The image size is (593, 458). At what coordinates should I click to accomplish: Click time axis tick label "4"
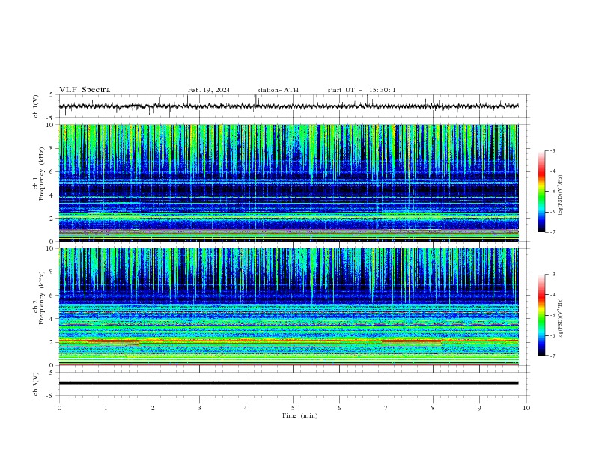pos(246,408)
